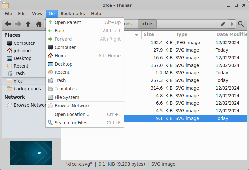Click the Computer icon in Go menu

(50, 47)
